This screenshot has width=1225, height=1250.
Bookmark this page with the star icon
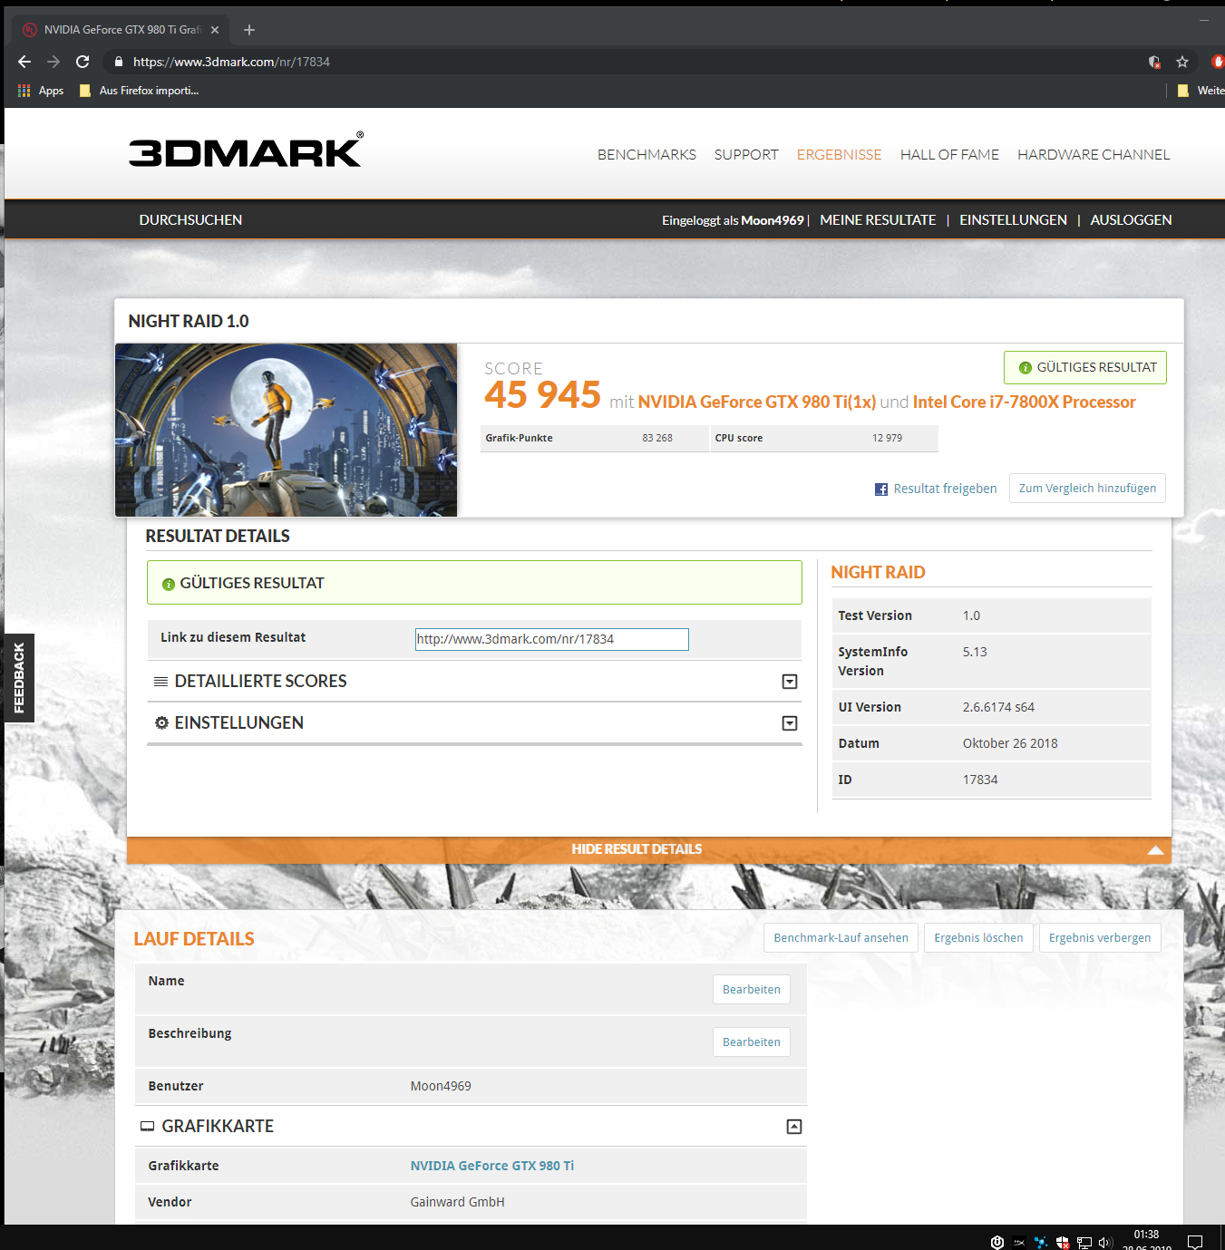(x=1182, y=62)
